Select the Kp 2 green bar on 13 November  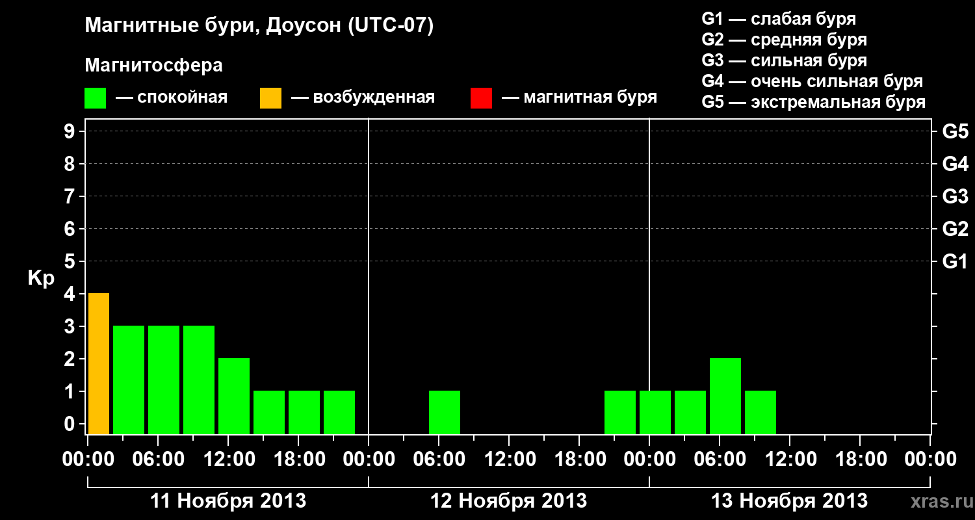click(x=725, y=396)
